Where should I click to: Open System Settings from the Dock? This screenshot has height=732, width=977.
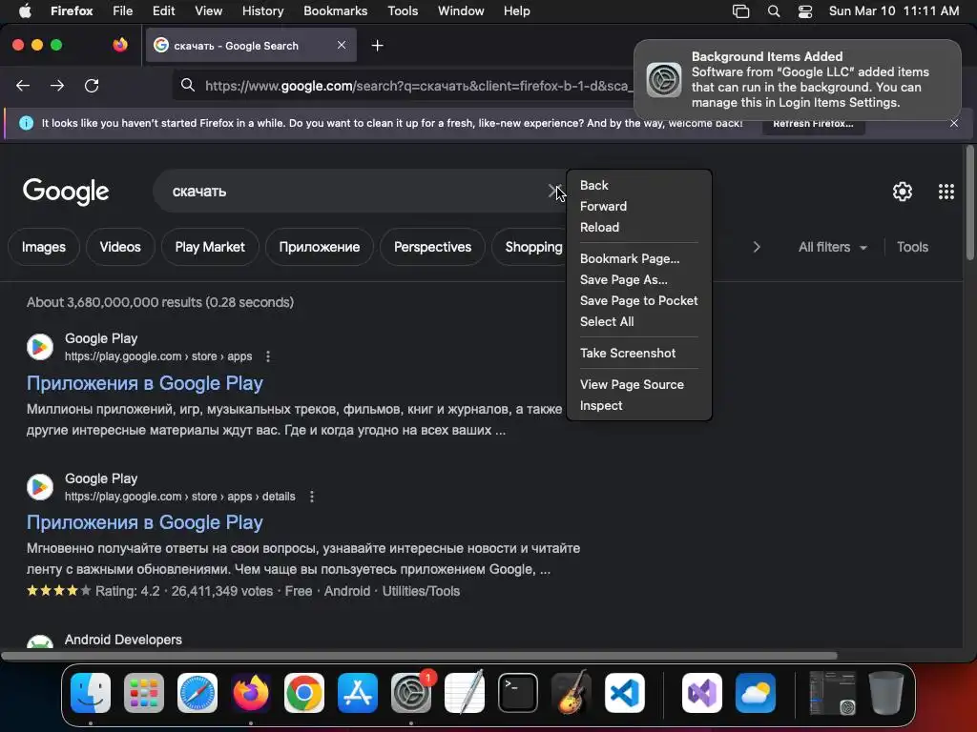[411, 693]
